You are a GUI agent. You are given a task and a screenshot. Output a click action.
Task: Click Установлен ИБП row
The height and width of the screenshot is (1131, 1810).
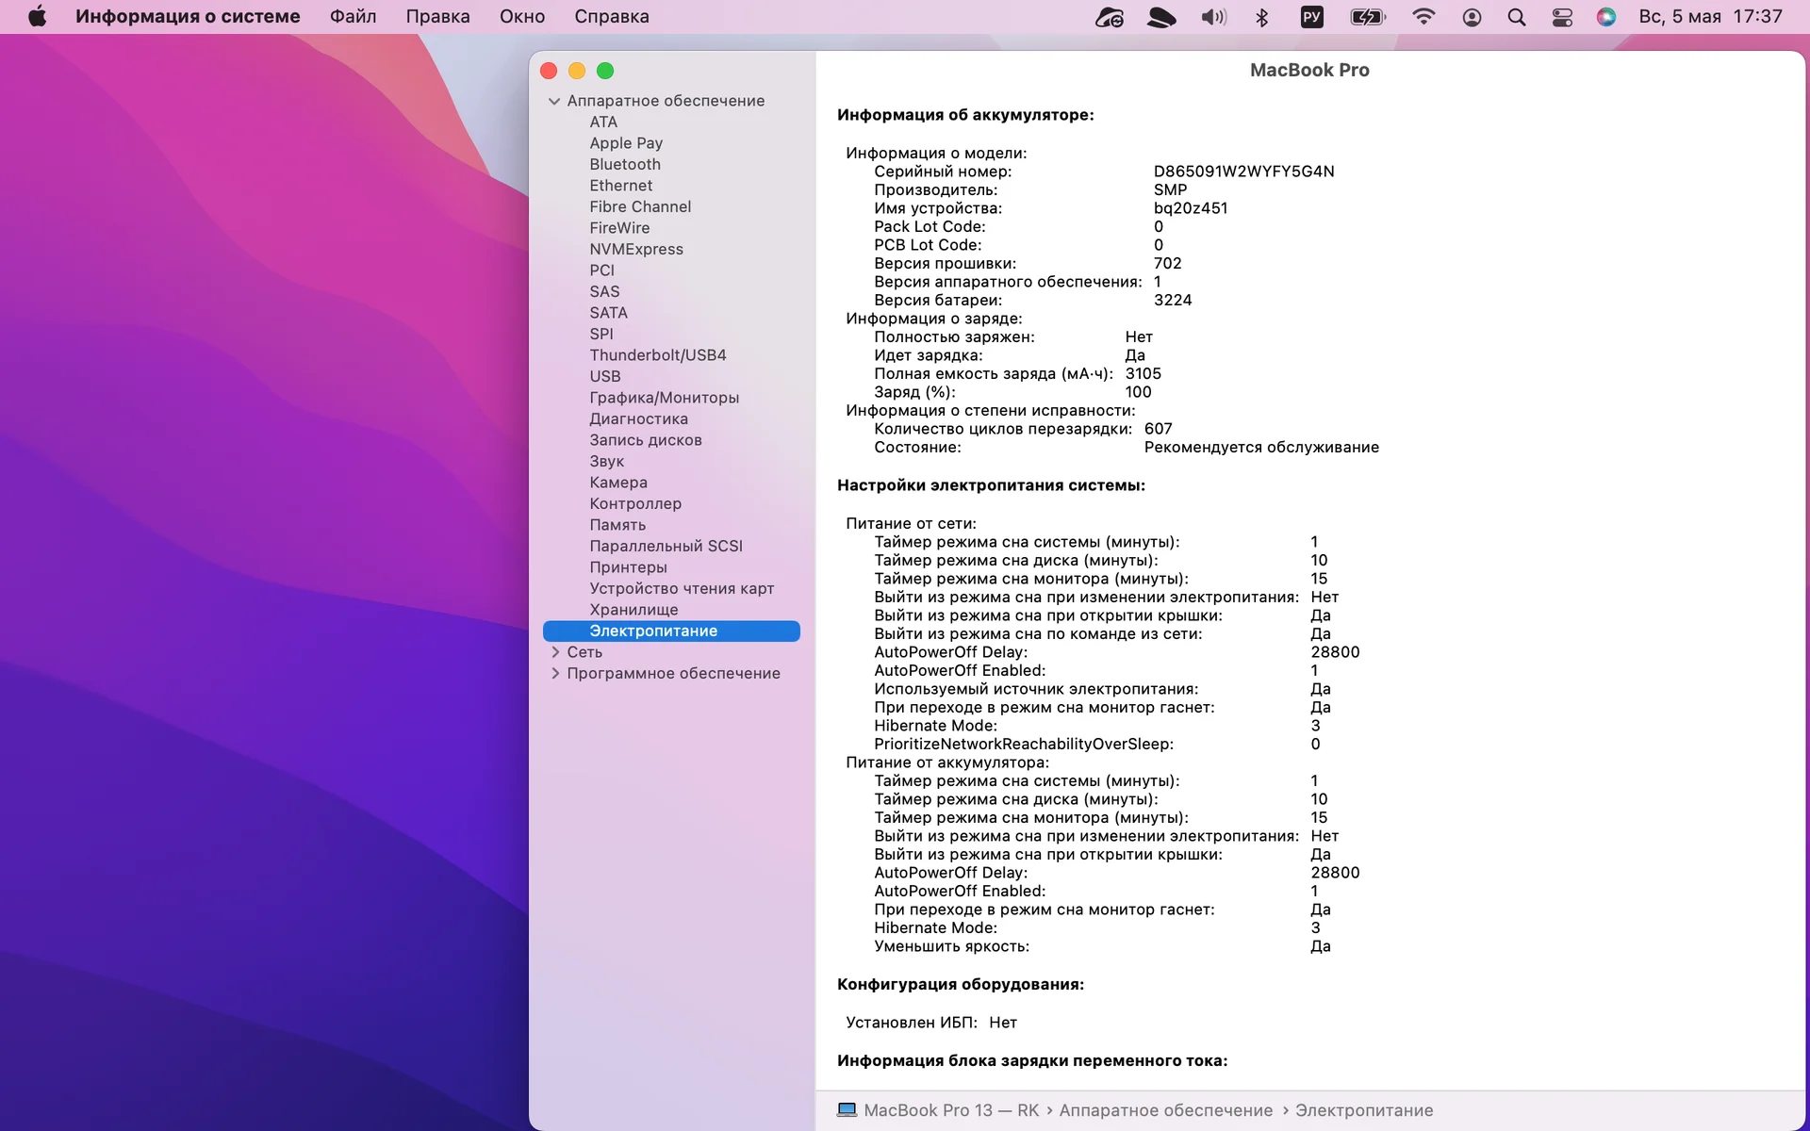click(x=931, y=1023)
